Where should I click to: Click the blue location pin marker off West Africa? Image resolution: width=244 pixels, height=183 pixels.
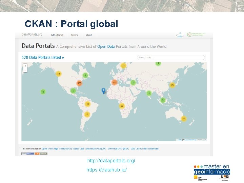103,91
